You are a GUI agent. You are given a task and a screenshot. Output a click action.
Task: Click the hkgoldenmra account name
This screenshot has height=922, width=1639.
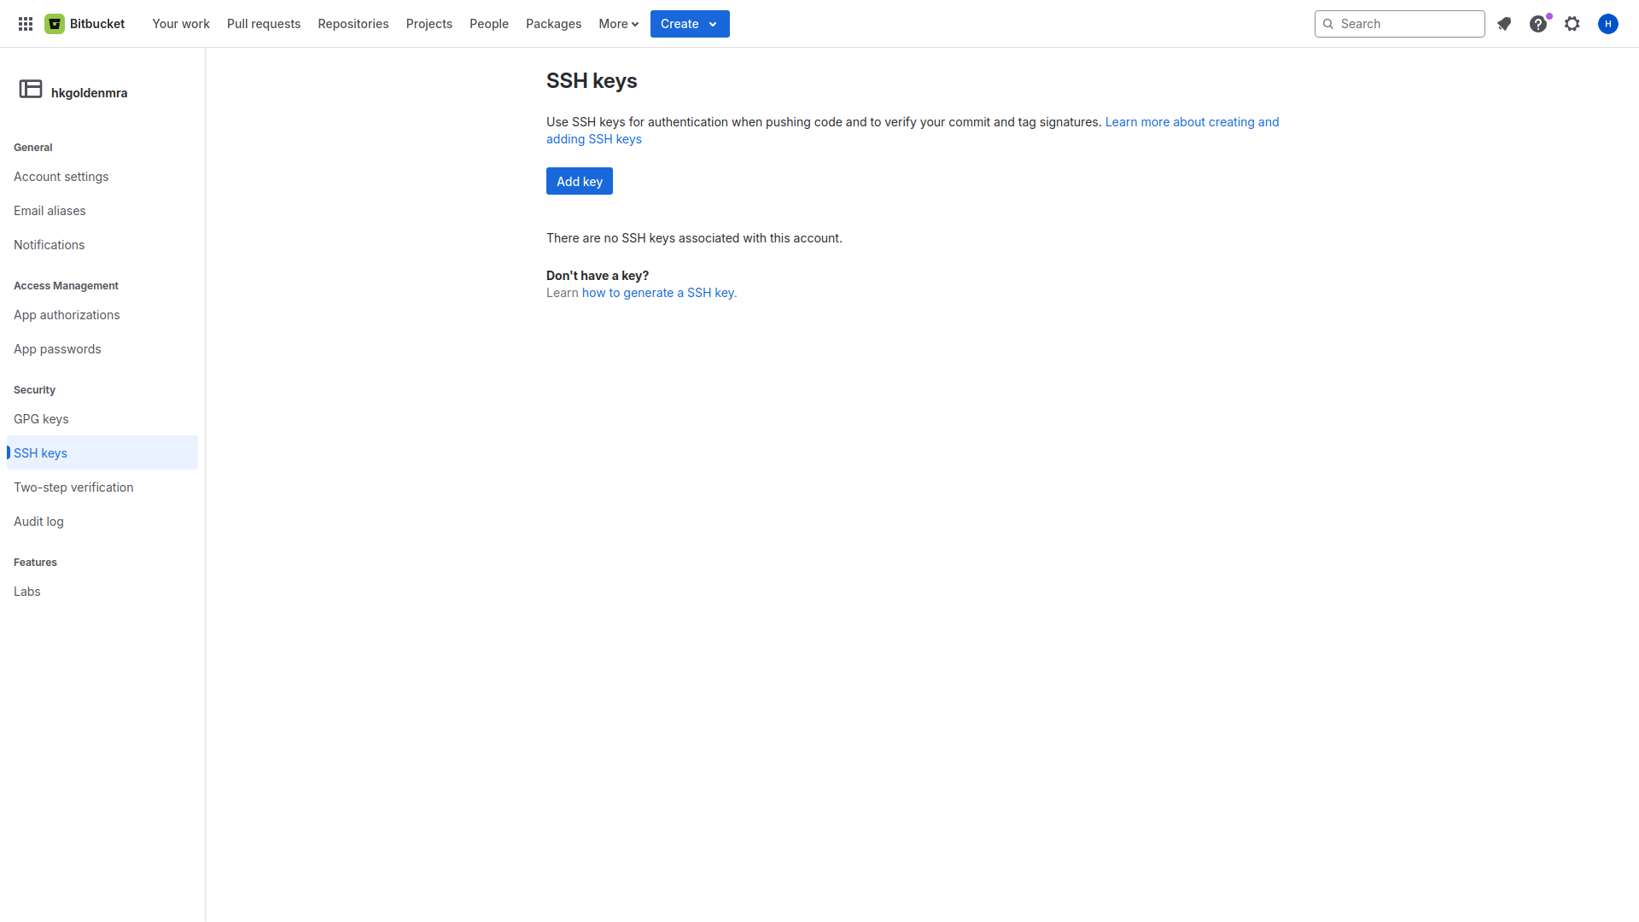[x=90, y=93]
